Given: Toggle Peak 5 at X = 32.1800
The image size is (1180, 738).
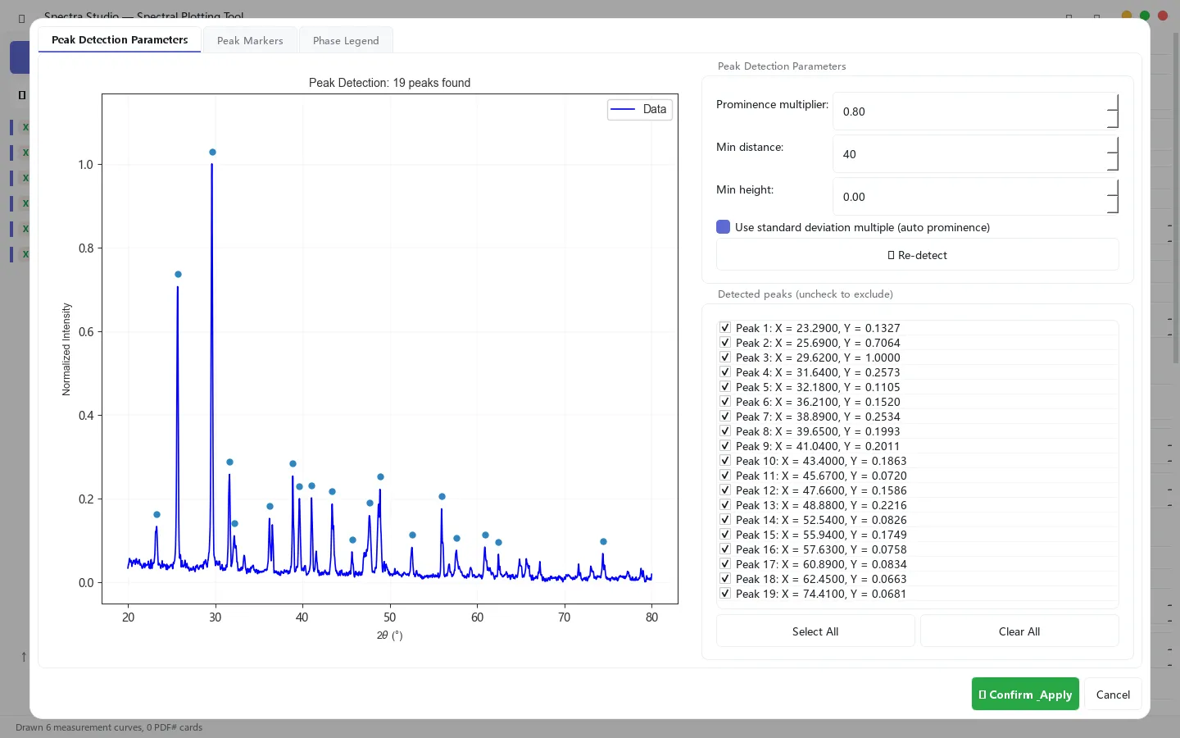Looking at the screenshot, I should click(725, 386).
